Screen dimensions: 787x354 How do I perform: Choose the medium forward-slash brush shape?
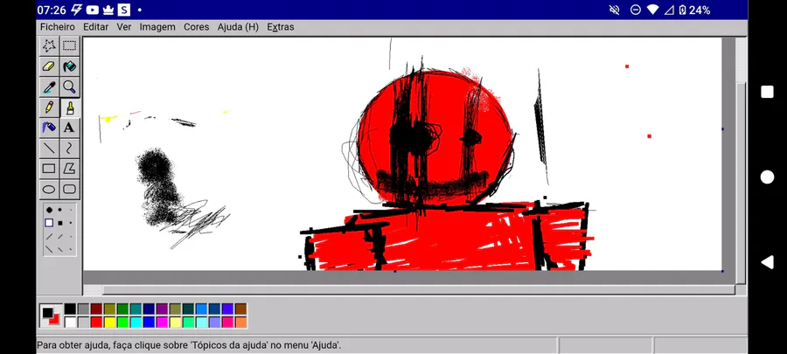(59, 236)
